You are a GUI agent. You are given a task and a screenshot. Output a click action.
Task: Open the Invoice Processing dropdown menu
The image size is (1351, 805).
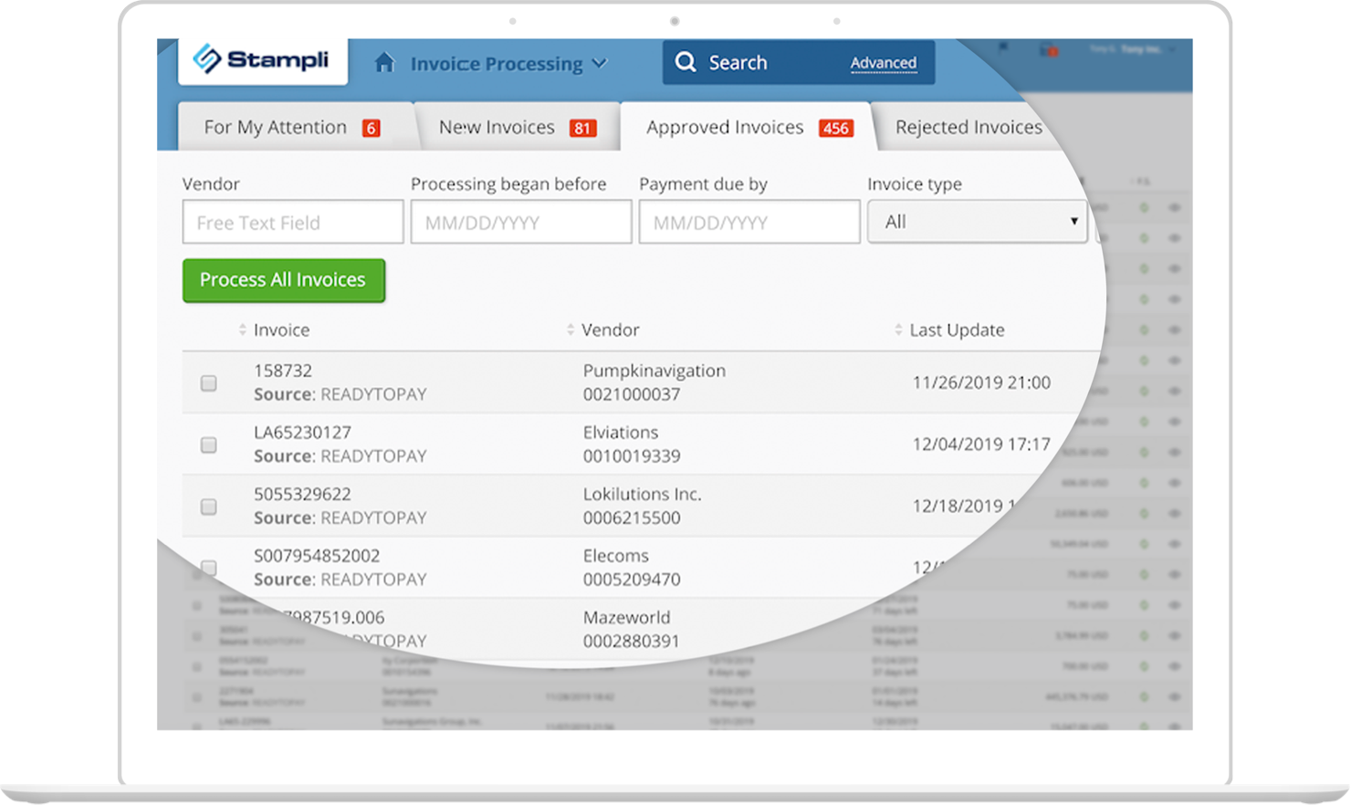508,64
